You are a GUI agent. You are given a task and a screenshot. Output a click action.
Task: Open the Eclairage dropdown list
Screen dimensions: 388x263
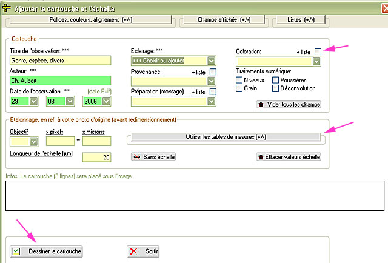pyautogui.click(x=212, y=61)
